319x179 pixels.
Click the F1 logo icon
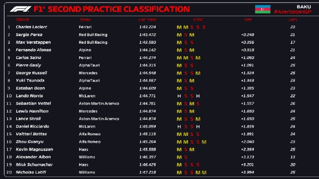(21, 9)
